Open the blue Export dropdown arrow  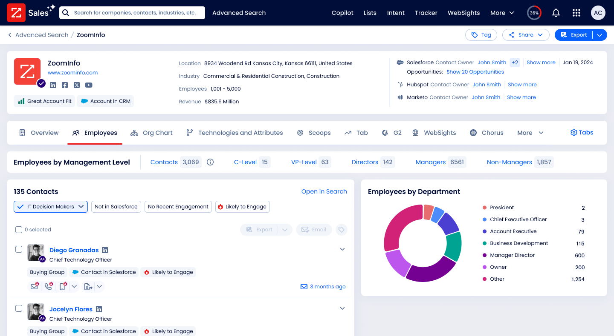coord(600,35)
